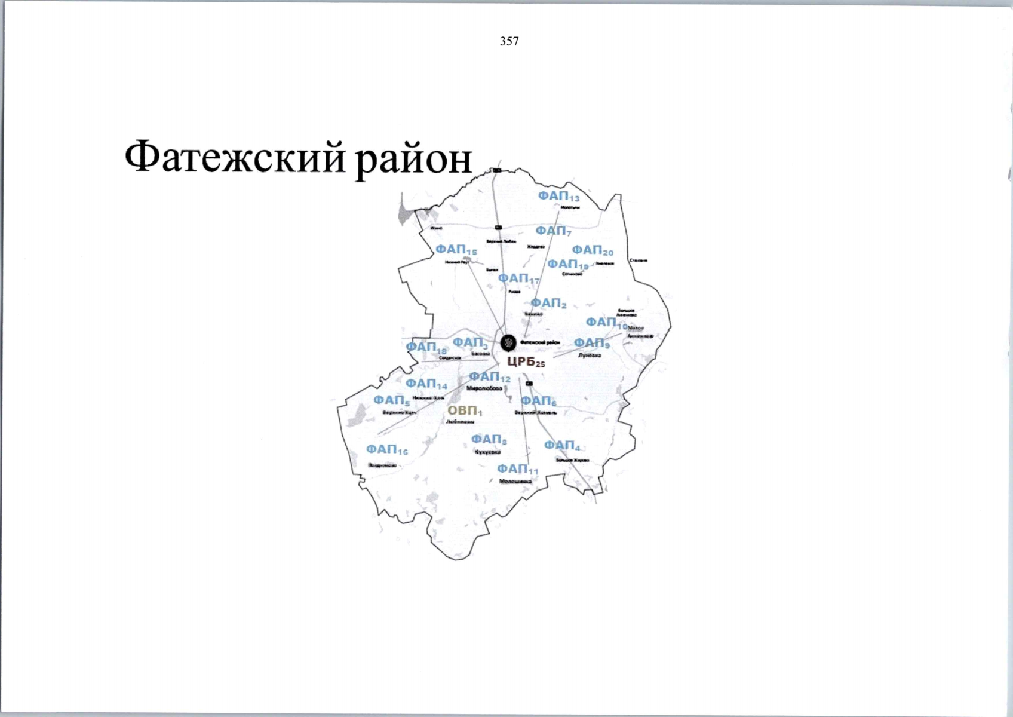Click the ФАП2 map label
The height and width of the screenshot is (717, 1013).
pos(548,304)
